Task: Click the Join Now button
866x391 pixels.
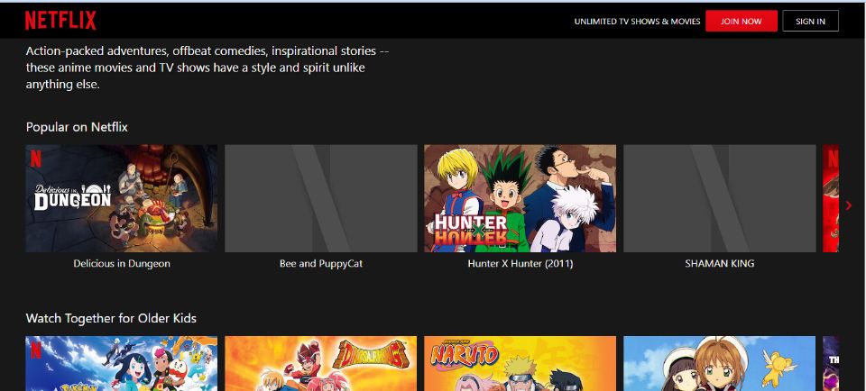Action: [742, 21]
